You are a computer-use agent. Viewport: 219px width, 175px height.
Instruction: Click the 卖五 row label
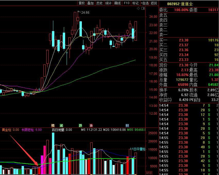(163, 15)
